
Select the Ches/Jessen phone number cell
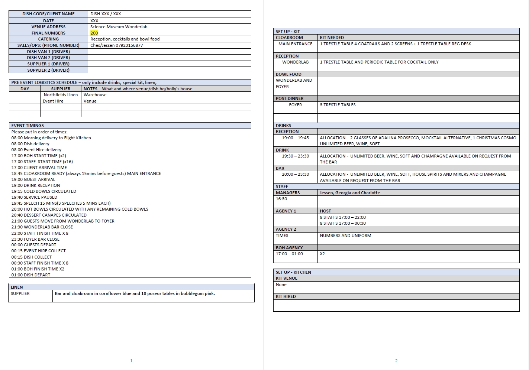pyautogui.click(x=116, y=45)
